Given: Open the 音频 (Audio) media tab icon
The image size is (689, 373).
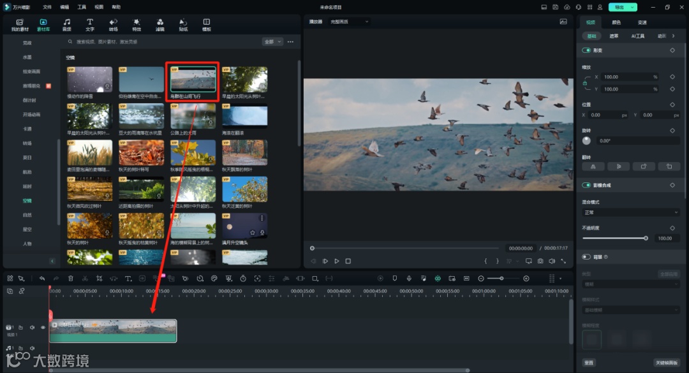Looking at the screenshot, I should click(x=67, y=24).
